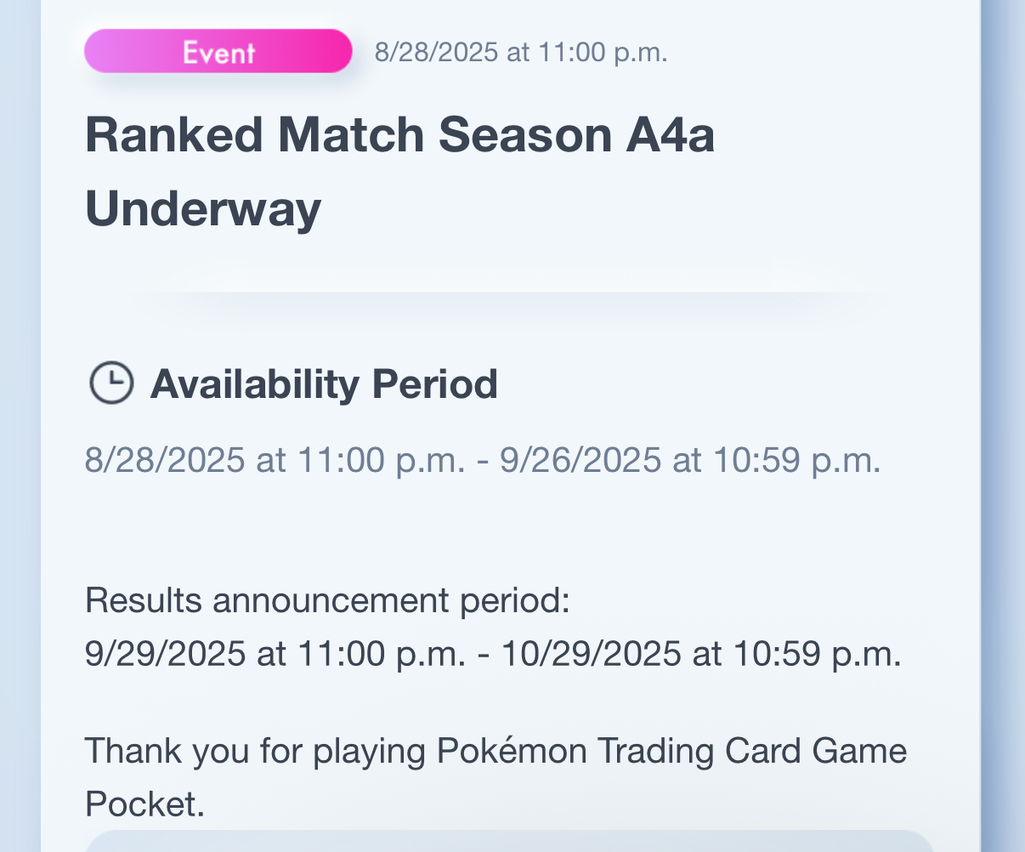Click the light blue left margin outside card
This screenshot has height=852, width=1025.
click(20, 426)
